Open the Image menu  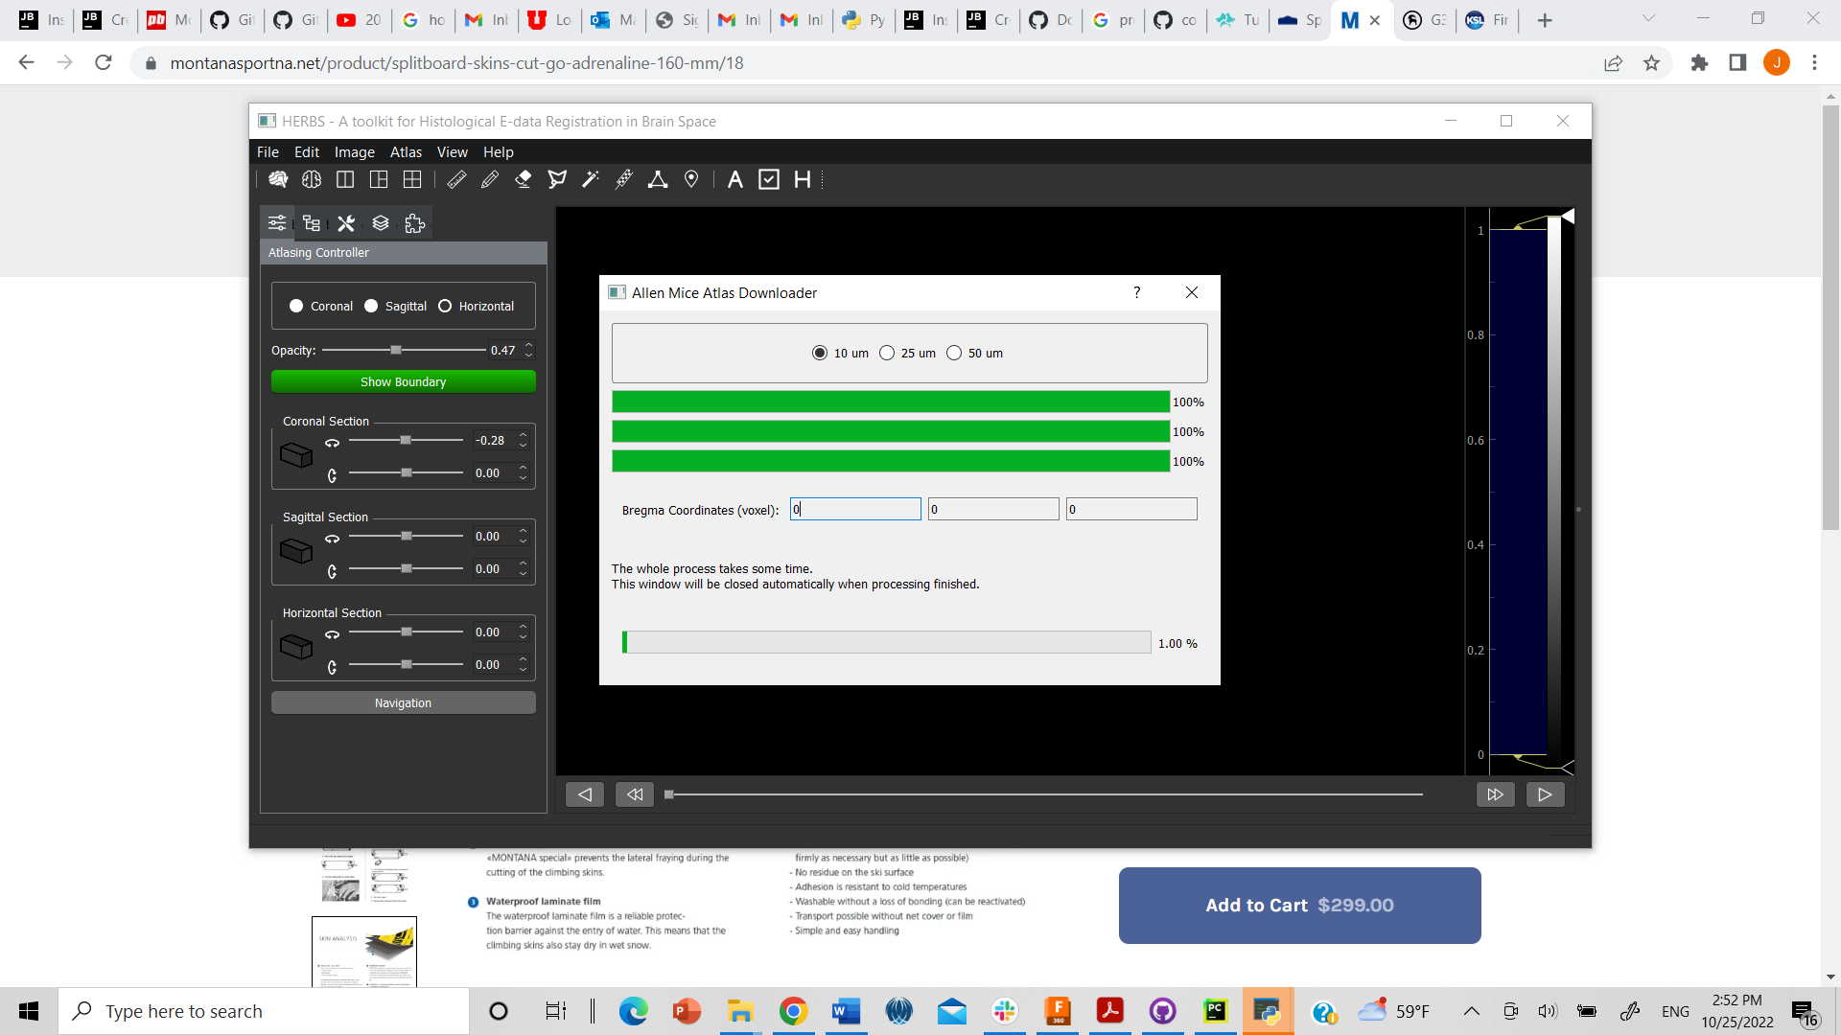[354, 151]
